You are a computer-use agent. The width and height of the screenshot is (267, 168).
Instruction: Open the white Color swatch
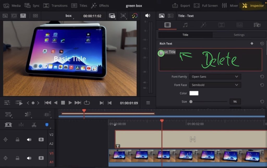pos(194,93)
